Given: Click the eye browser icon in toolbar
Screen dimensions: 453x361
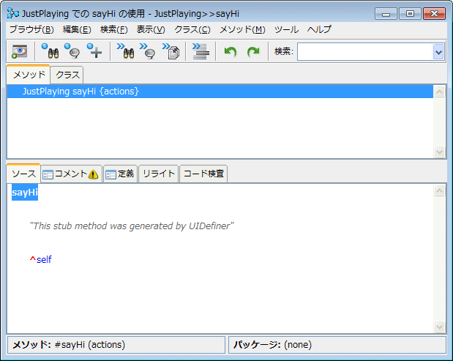Looking at the screenshot, I should [x=19, y=51].
